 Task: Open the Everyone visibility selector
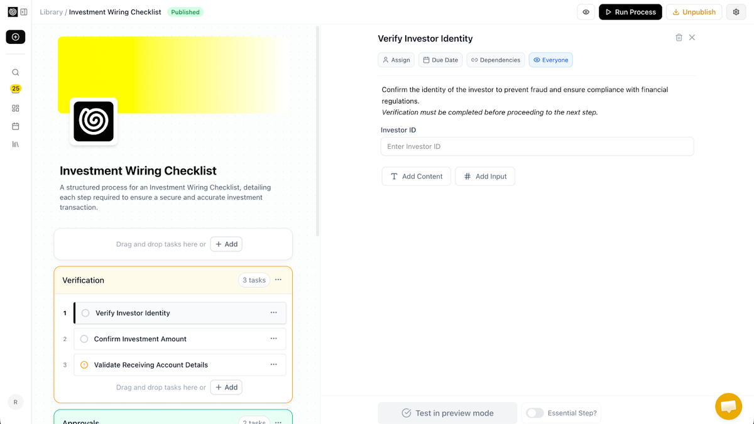click(x=550, y=60)
